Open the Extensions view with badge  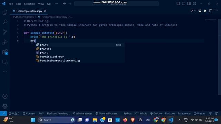click(5, 52)
